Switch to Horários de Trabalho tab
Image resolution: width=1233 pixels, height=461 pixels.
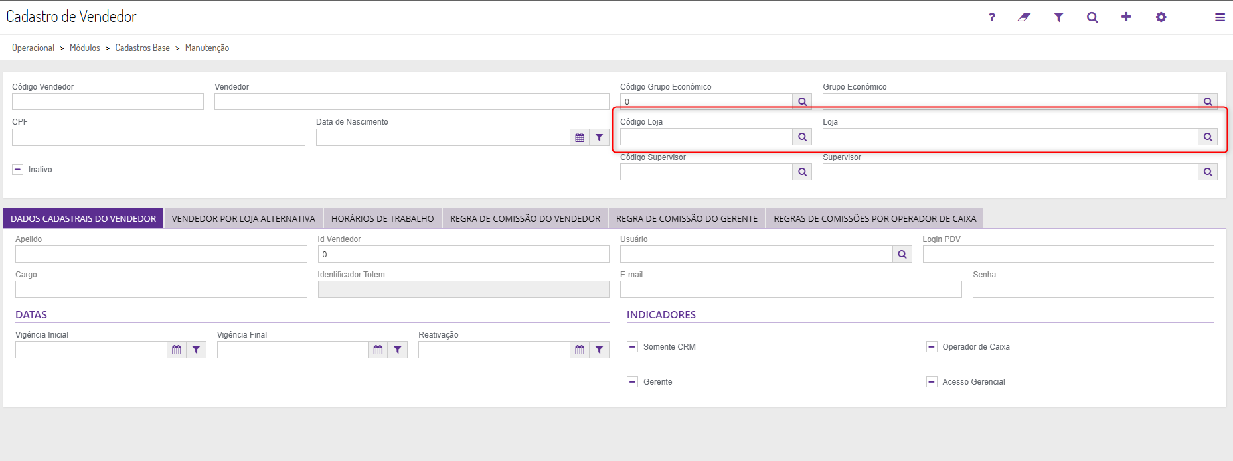click(382, 218)
